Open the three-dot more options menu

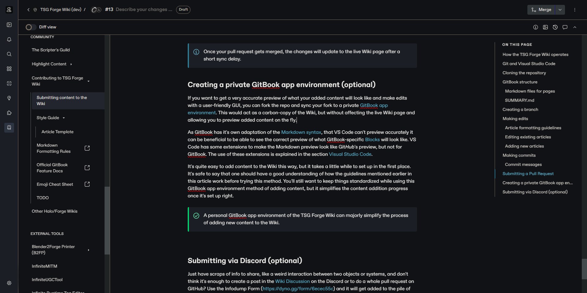(575, 10)
